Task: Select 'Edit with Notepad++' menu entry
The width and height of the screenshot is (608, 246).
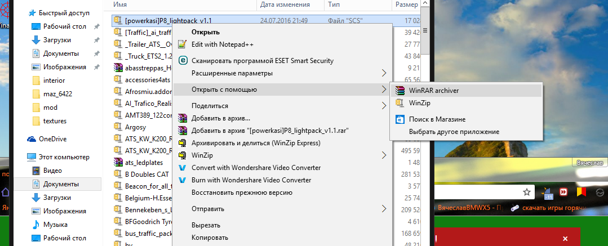Action: tap(223, 44)
